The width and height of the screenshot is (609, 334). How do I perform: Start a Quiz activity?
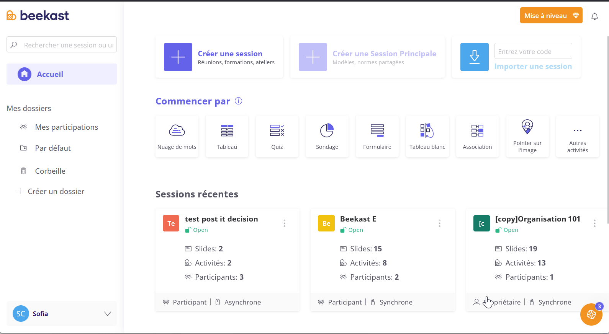(x=277, y=137)
